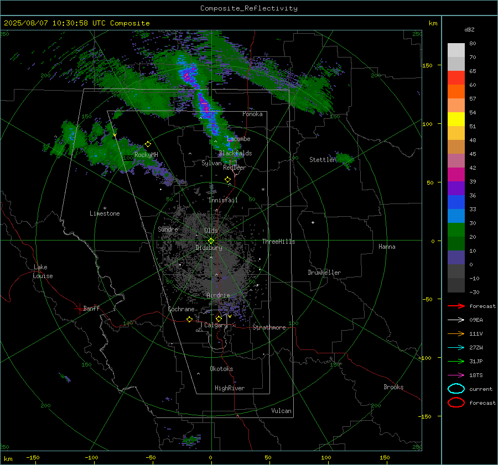Viewport: 498px width, 465px height.
Task: Click the 'HighRiver' map label
Action: (x=230, y=388)
